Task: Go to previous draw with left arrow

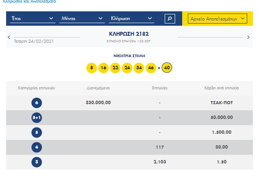Action: [9, 37]
